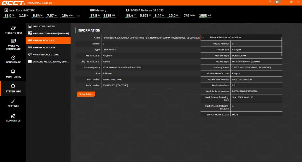This screenshot has height=162, width=302.
Task: Click the Module Manufacturing Location value 4
Action: point(233,106)
